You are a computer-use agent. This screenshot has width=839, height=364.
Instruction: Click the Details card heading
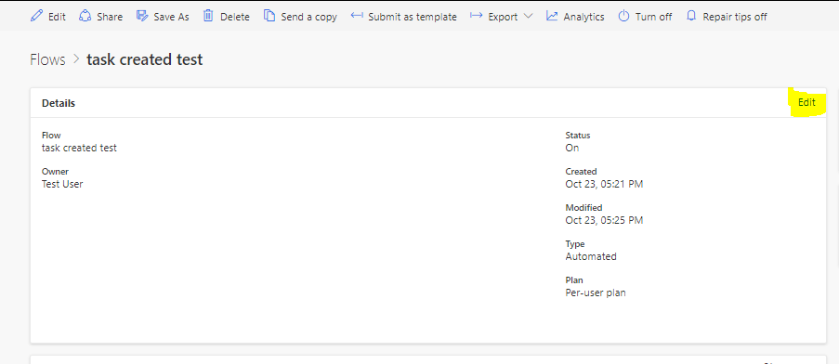click(59, 103)
